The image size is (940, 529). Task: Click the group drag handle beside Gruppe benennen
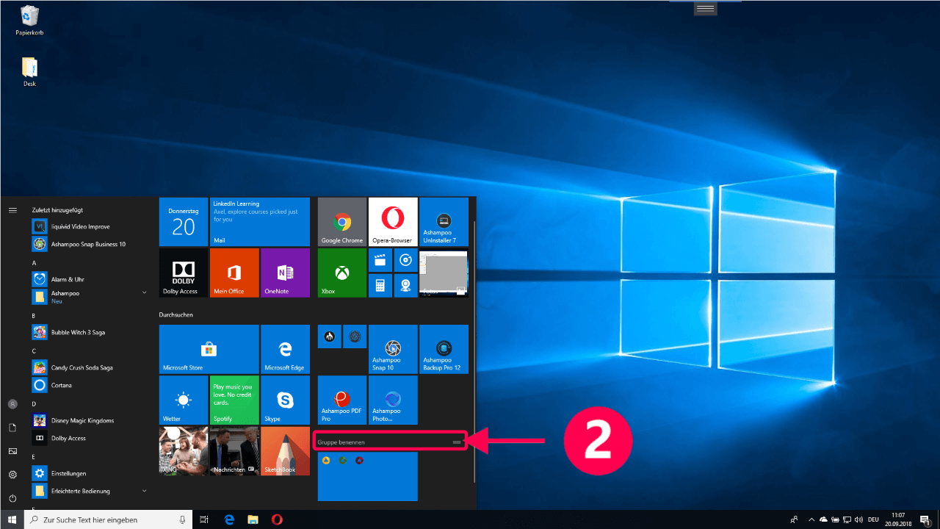tap(457, 442)
